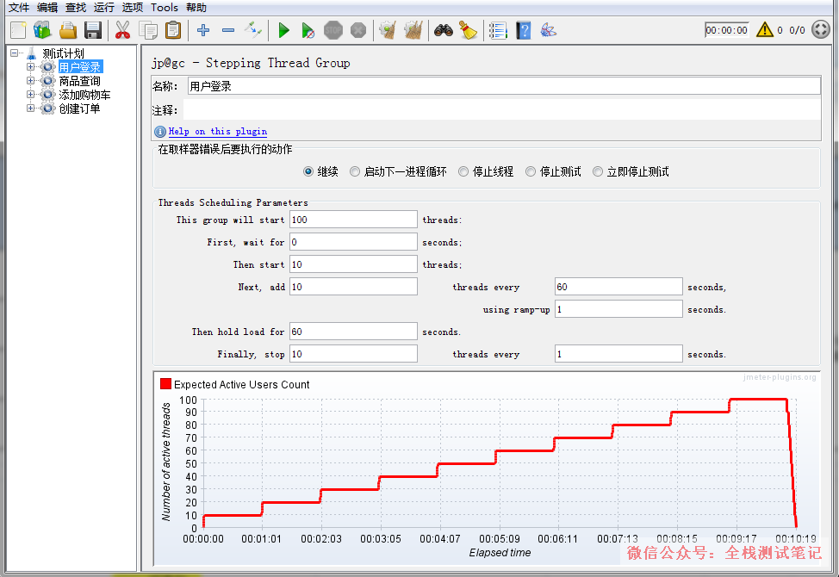Select 添加购物车 thread group in tree
Viewport: 839px width, 577px height.
point(84,95)
